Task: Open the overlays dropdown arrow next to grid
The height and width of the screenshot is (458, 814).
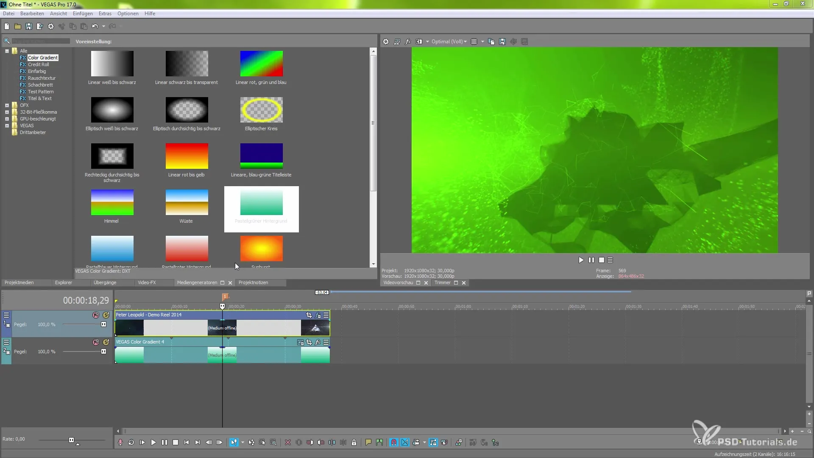Action: click(482, 42)
